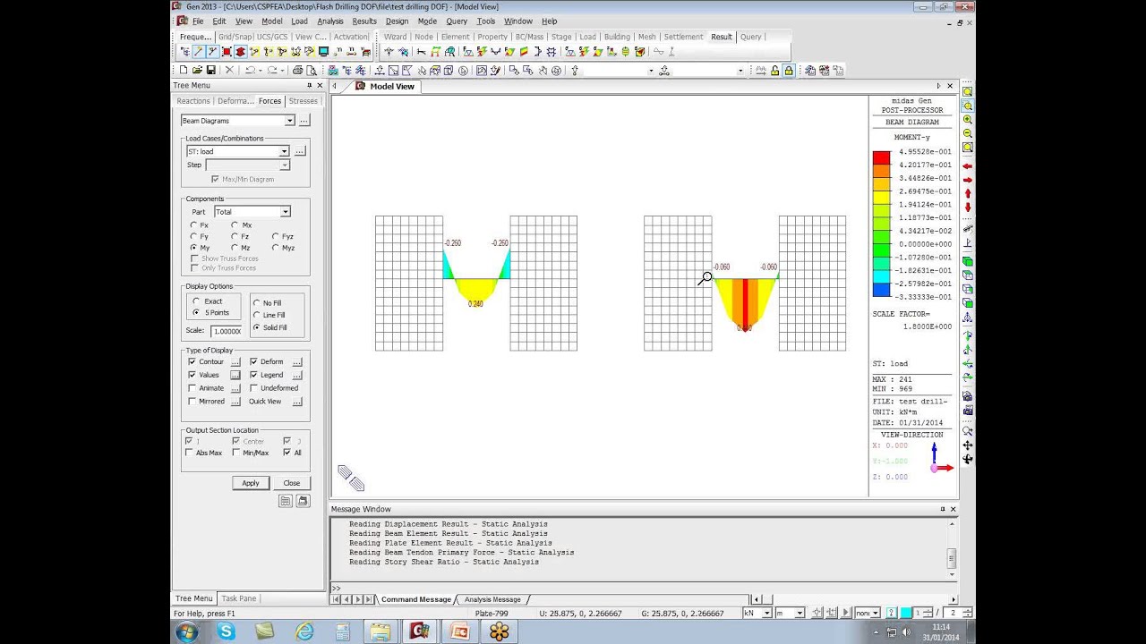Viewport: 1146px width, 644px height.
Task: Click the Close button in Tree Menu
Action: pyautogui.click(x=292, y=483)
